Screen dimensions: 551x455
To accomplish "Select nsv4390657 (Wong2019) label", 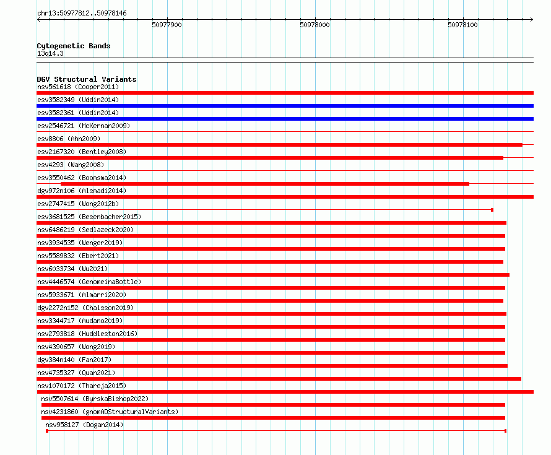I will [76, 347].
